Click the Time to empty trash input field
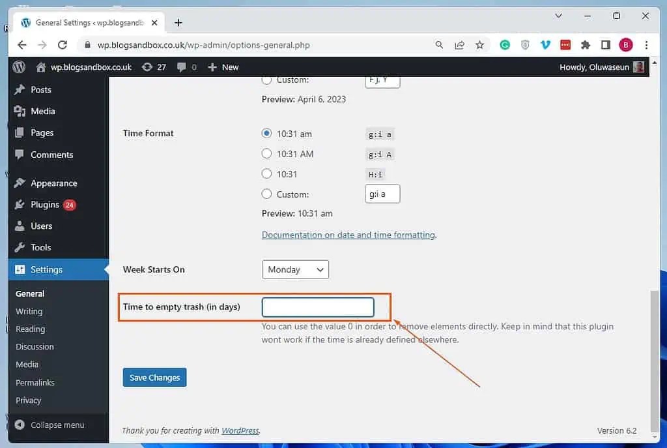Screen dimensions: 667x448 point(317,306)
